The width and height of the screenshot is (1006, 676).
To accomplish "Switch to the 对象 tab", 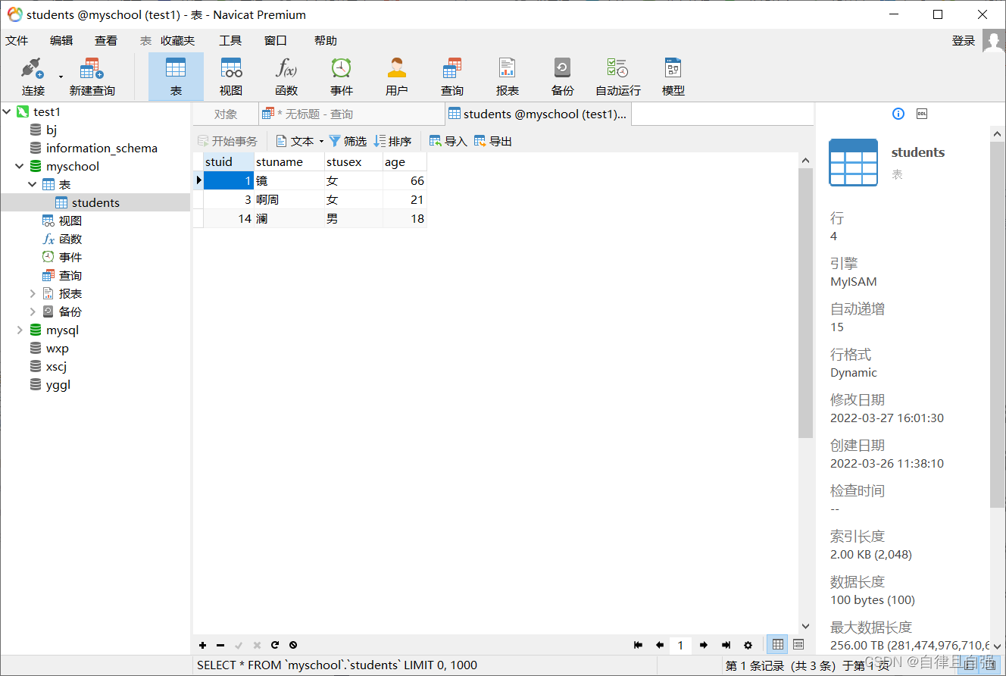I will click(226, 114).
